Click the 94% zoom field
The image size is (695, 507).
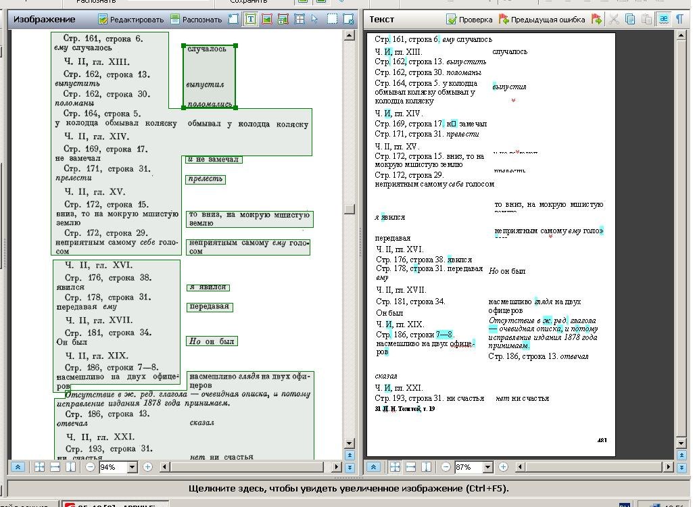tap(113, 467)
